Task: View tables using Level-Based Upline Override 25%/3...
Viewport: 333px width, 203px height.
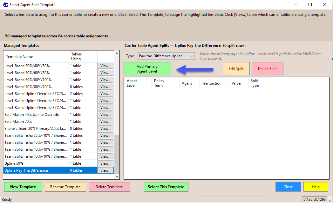Action: pyautogui.click(x=105, y=94)
